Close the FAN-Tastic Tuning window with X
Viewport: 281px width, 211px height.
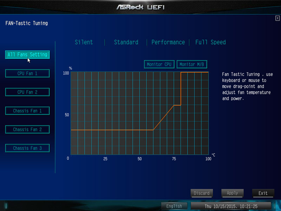click(x=277, y=18)
